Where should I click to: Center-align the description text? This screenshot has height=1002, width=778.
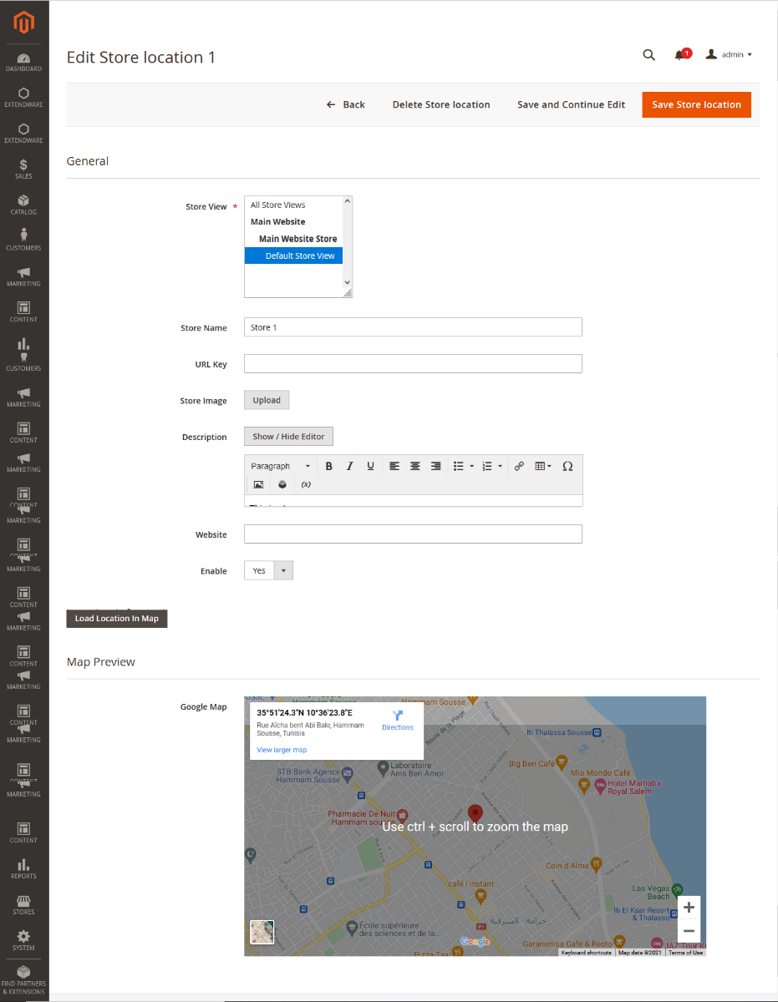[x=414, y=466]
